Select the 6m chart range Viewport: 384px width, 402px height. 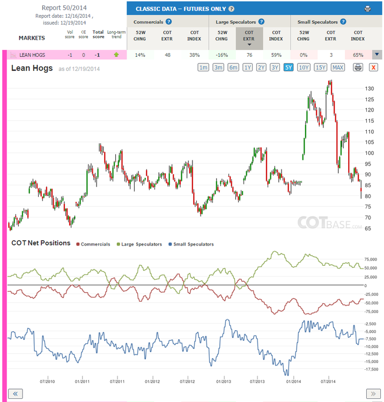233,68
